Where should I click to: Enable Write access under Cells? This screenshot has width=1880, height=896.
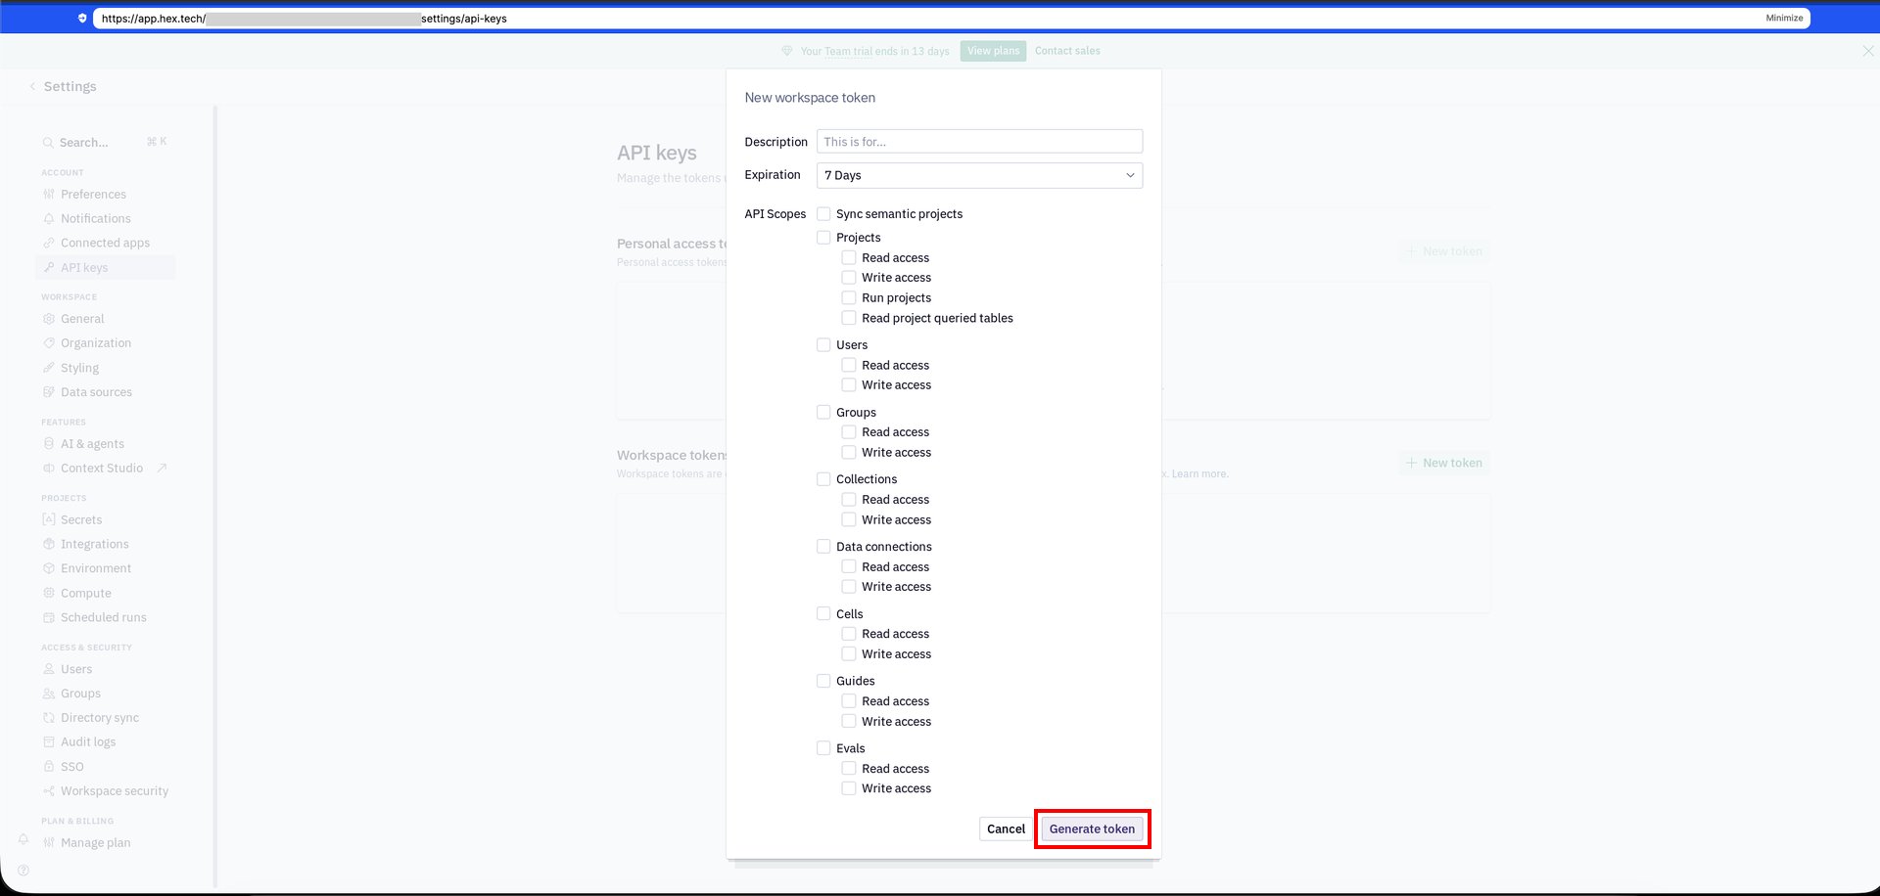(x=849, y=654)
